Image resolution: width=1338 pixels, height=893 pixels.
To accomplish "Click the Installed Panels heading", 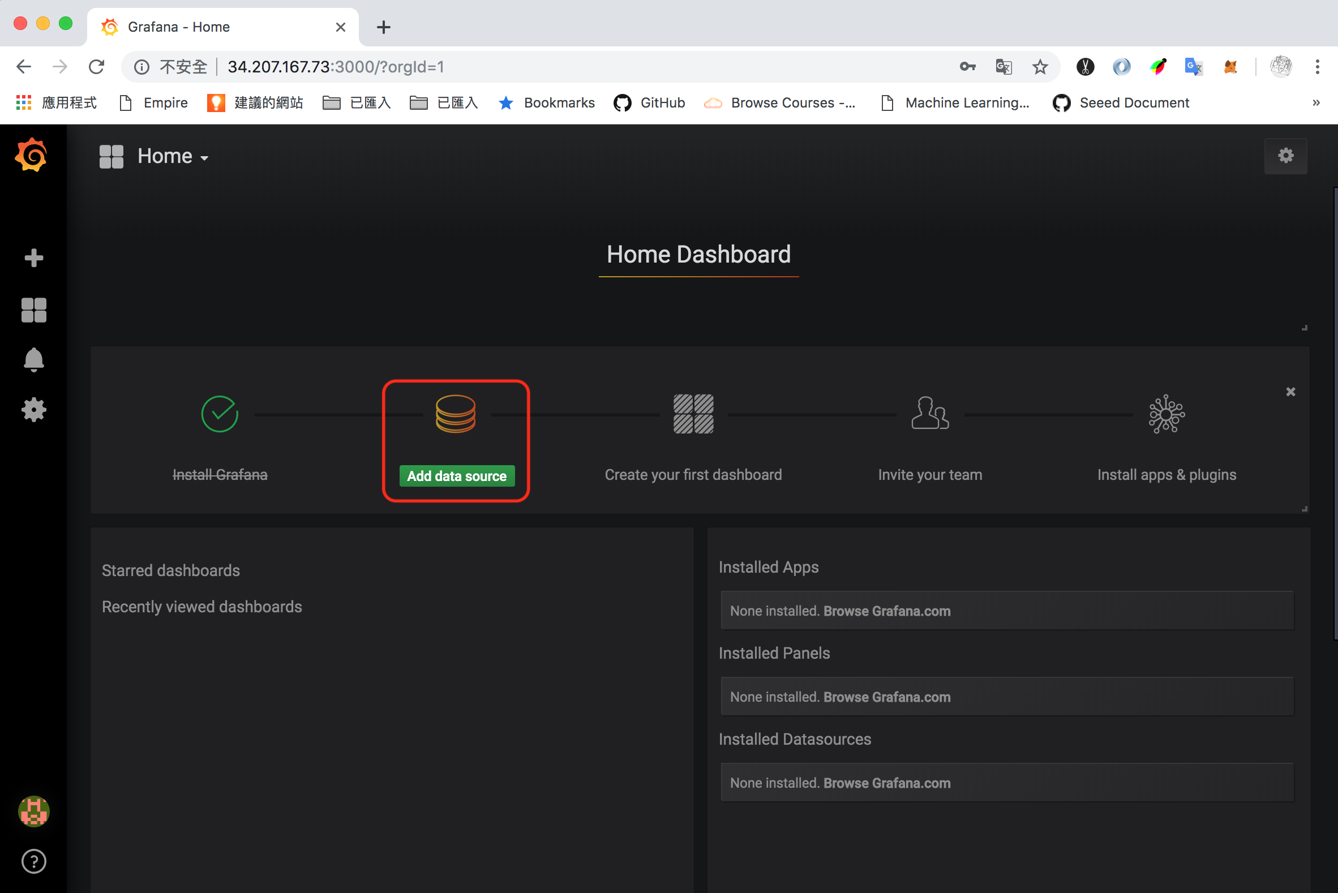I will click(x=774, y=652).
